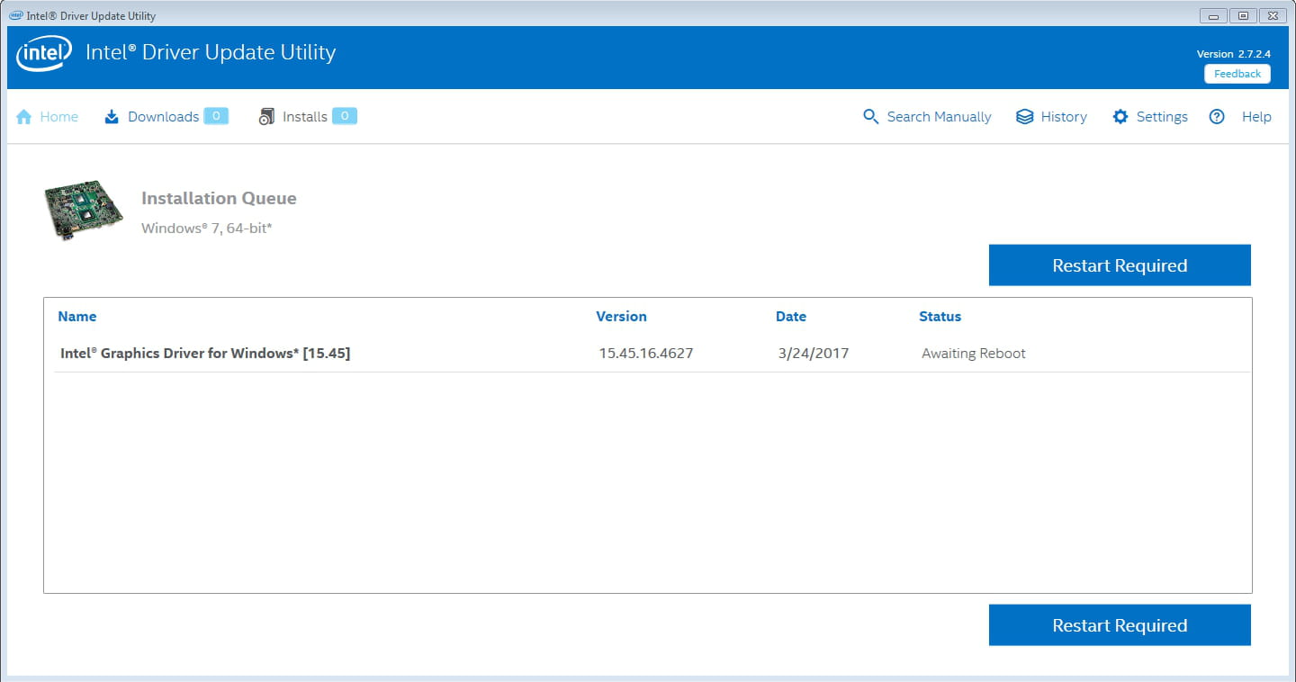The image size is (1296, 682).
Task: Click the date 3/24/2017
Action: pos(814,354)
